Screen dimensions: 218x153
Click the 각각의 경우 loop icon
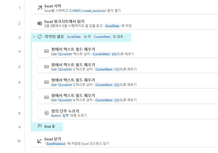pyautogui.click(x=40, y=37)
